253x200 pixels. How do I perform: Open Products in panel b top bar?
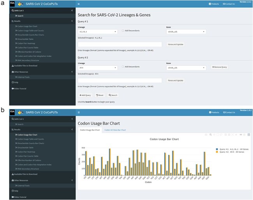click(214, 112)
